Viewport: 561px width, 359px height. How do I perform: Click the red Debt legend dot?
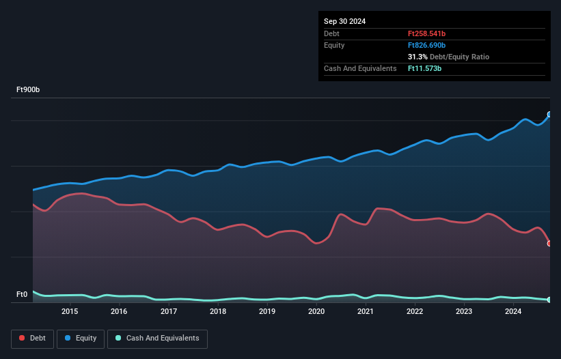22,338
